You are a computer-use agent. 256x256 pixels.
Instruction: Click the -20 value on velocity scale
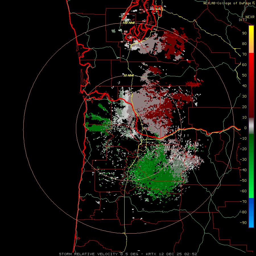click(x=243, y=149)
